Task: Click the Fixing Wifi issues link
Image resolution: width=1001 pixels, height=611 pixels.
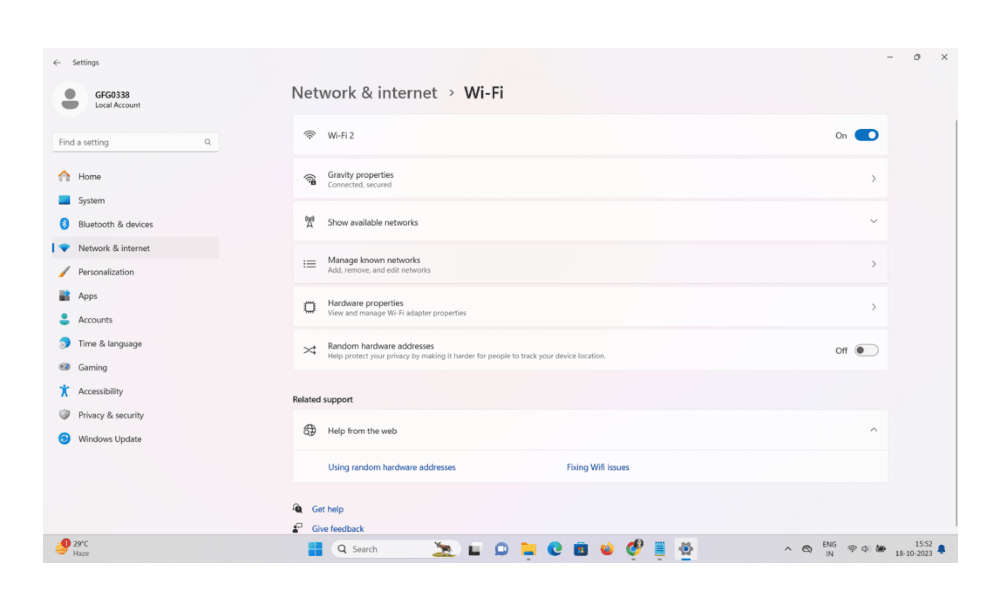Action: coord(597,467)
